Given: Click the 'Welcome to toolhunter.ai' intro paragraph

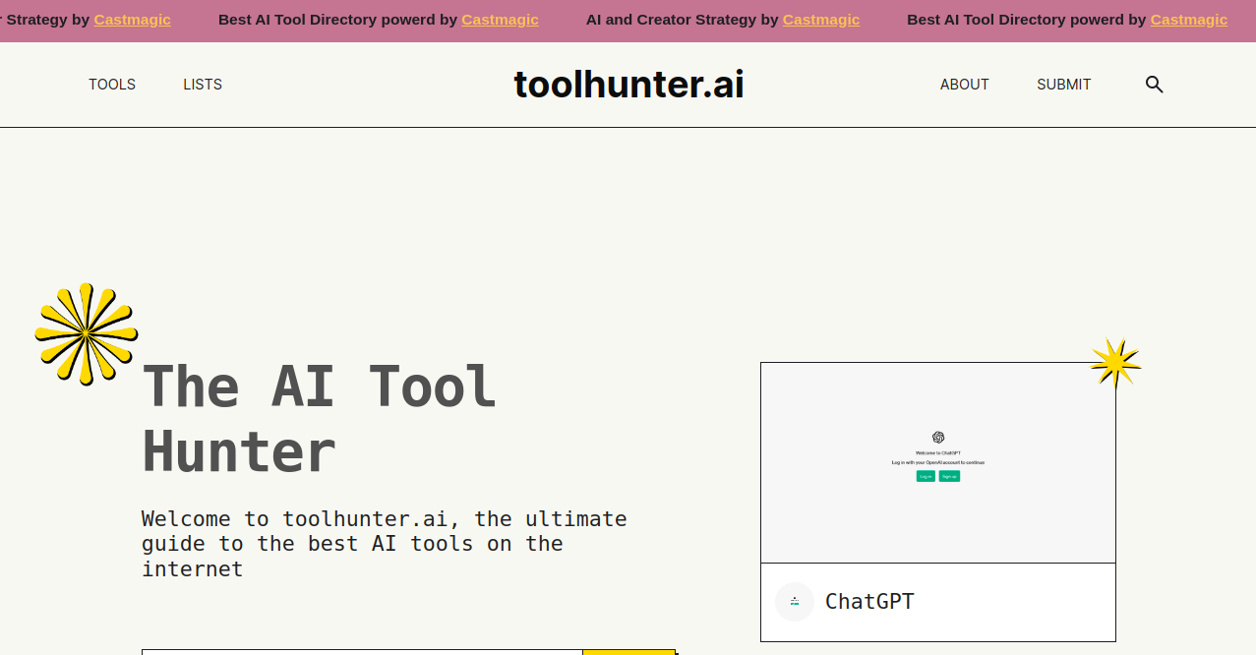Looking at the screenshot, I should pyautogui.click(x=385, y=544).
